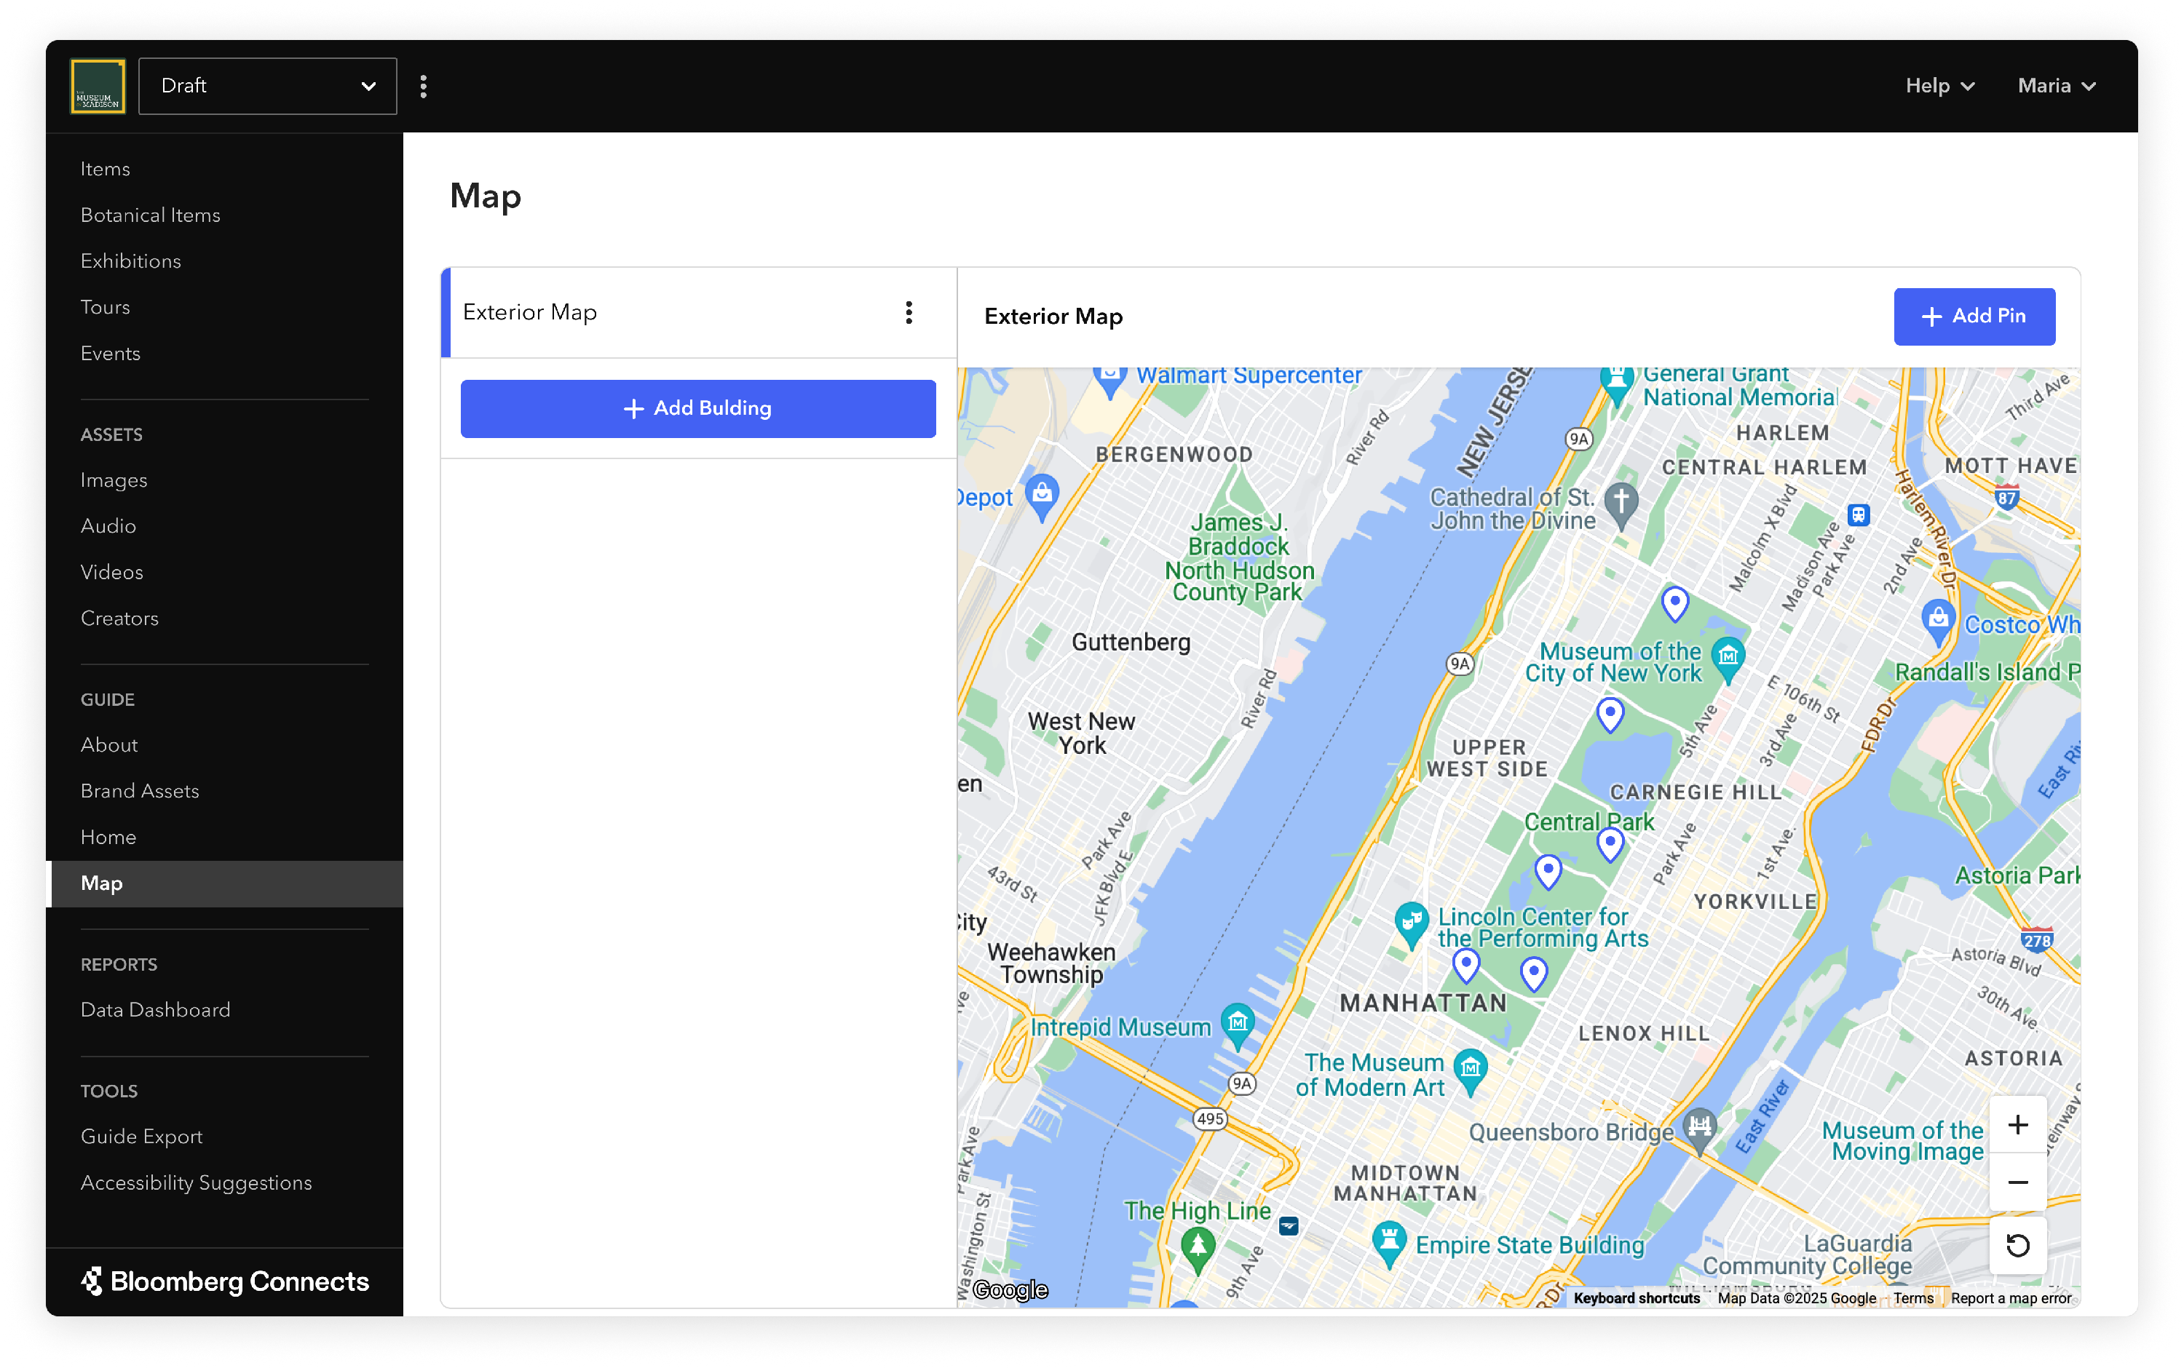Select the blue pin above Upper West Side label
The width and height of the screenshot is (2184, 1368).
coord(1610,715)
